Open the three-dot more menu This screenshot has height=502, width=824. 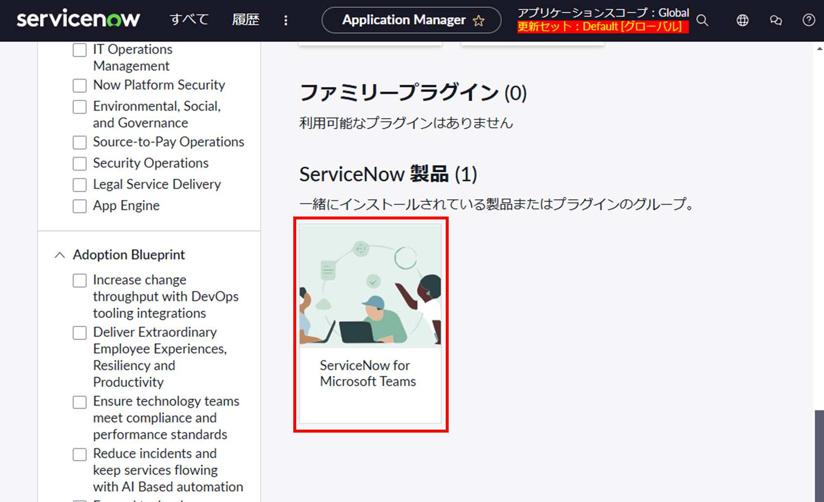(x=286, y=20)
